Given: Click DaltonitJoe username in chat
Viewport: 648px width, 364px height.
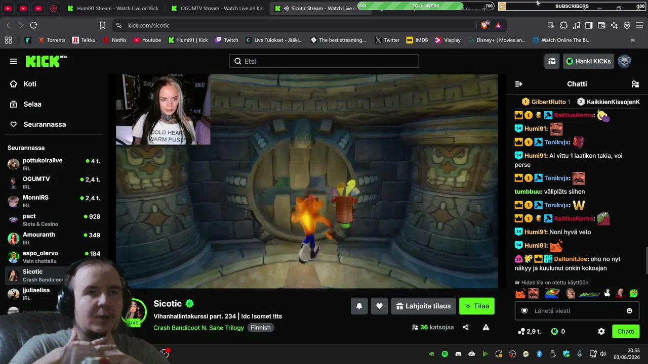Looking at the screenshot, I should click(x=571, y=259).
